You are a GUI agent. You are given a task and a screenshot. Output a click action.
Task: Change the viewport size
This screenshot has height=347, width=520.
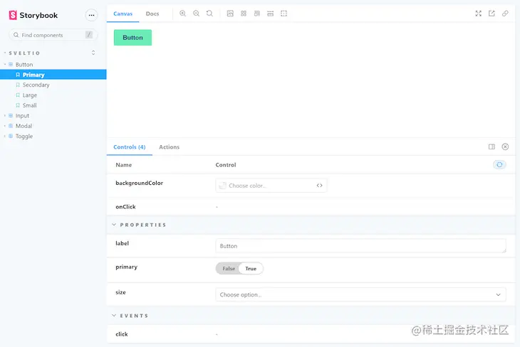pyautogui.click(x=257, y=14)
